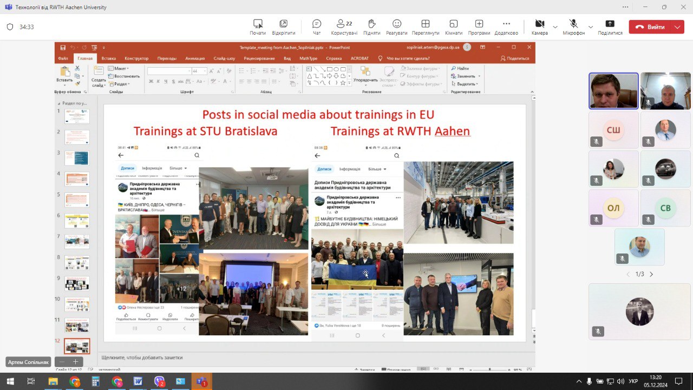Select the ОЛ participant tile
The height and width of the screenshot is (390, 693).
(x=613, y=208)
